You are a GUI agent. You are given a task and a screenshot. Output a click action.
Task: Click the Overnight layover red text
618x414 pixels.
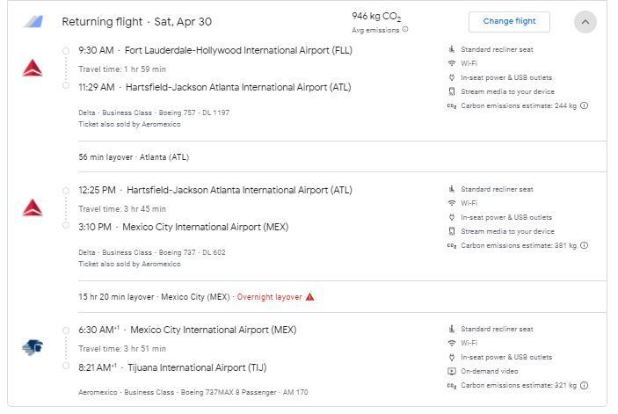[269, 297]
